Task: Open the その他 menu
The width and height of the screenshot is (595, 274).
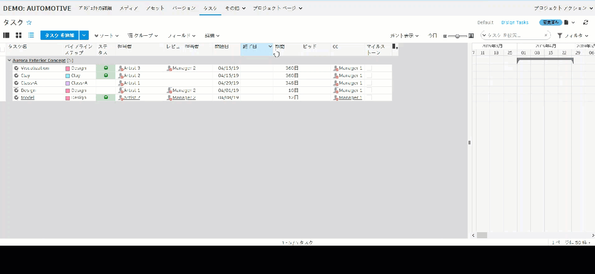Action: (235, 8)
